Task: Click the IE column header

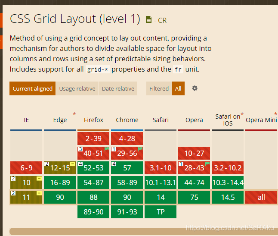Action: coord(26,120)
